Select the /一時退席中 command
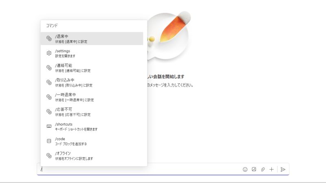 (65, 95)
